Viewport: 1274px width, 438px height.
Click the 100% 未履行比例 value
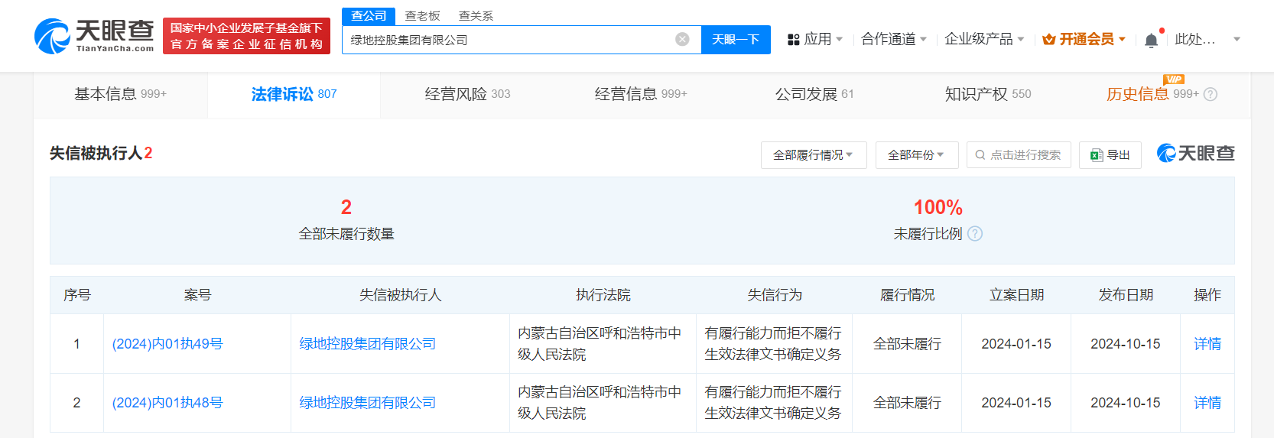tap(938, 207)
